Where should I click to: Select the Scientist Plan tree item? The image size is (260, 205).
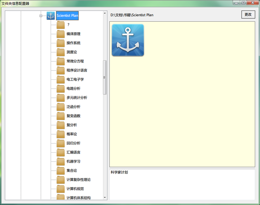click(67, 16)
